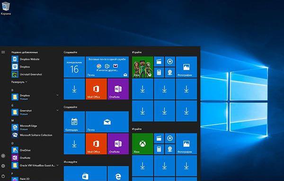Expand recently added list with Развернуть
The image size is (284, 181).
(x=19, y=82)
